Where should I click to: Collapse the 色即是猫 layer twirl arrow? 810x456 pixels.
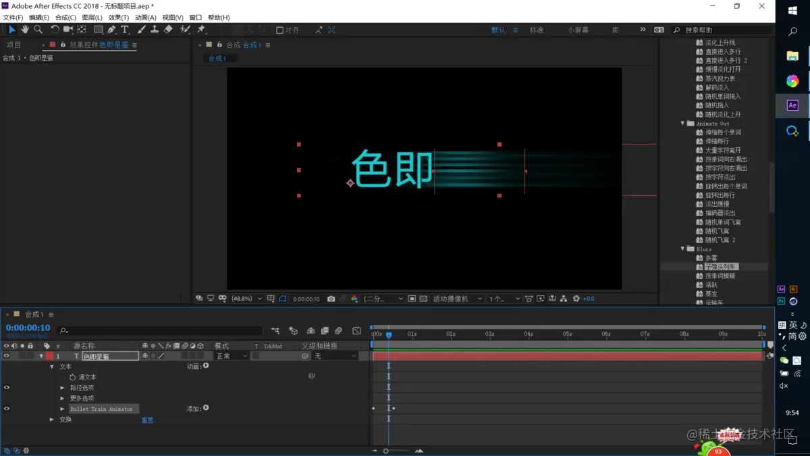(41, 356)
